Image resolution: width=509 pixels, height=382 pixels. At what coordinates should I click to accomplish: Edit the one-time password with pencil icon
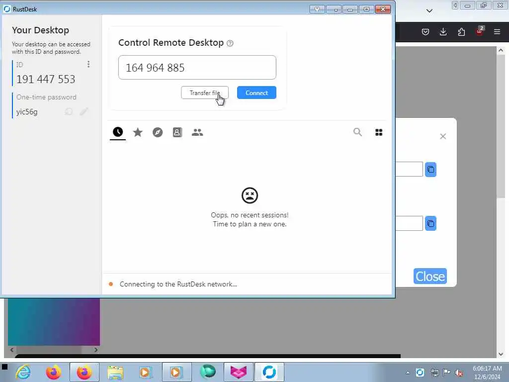pos(84,112)
